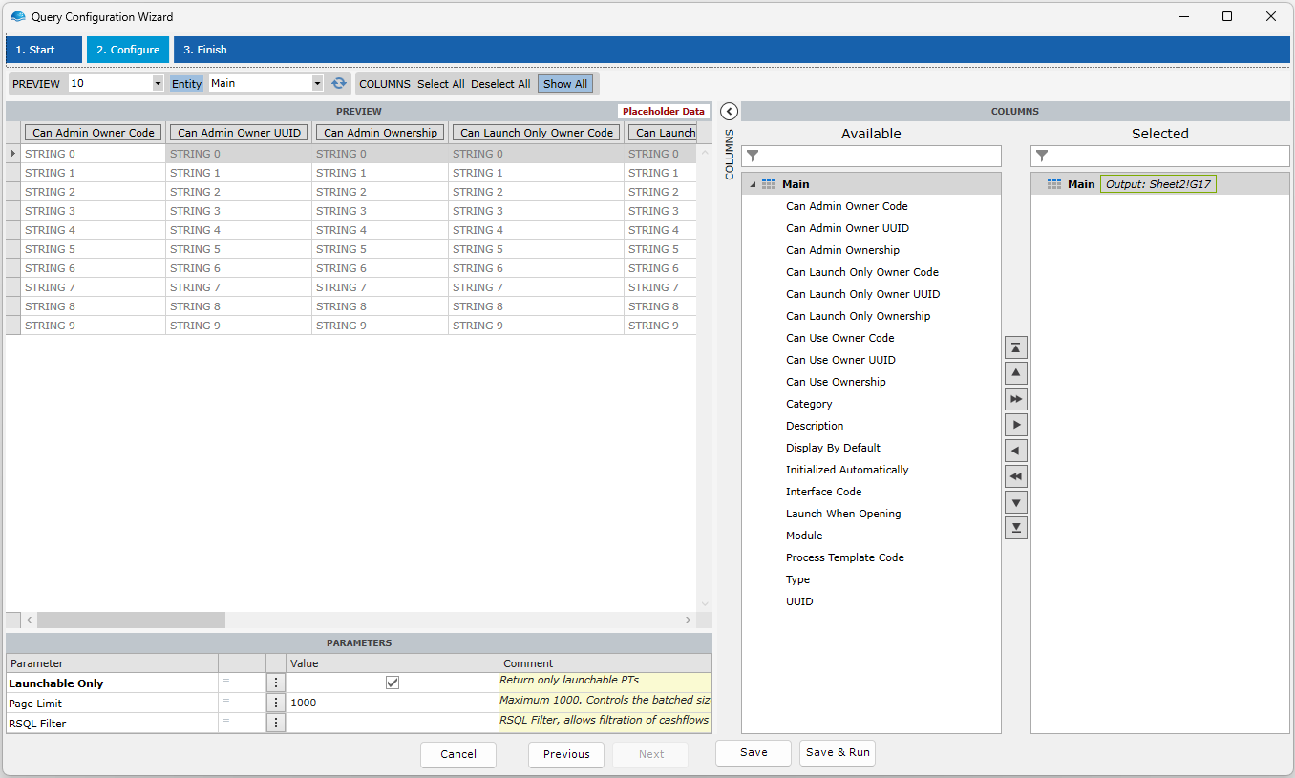Move selected column to bottom
The width and height of the screenshot is (1295, 778).
coord(1016,528)
